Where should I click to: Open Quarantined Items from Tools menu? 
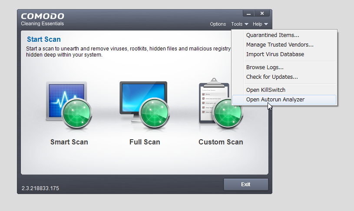[284, 35]
